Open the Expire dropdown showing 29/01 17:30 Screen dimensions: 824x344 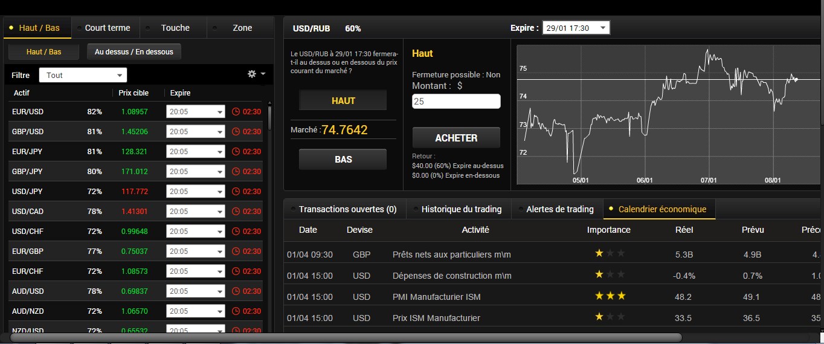(x=576, y=28)
